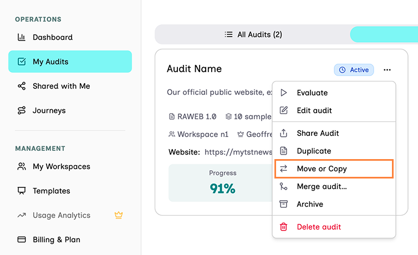
Task: Click the Move or Copy arrows icon
Action: pos(284,169)
